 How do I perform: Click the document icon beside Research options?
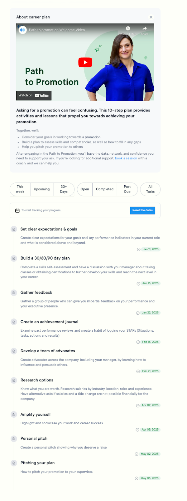click(x=14, y=380)
